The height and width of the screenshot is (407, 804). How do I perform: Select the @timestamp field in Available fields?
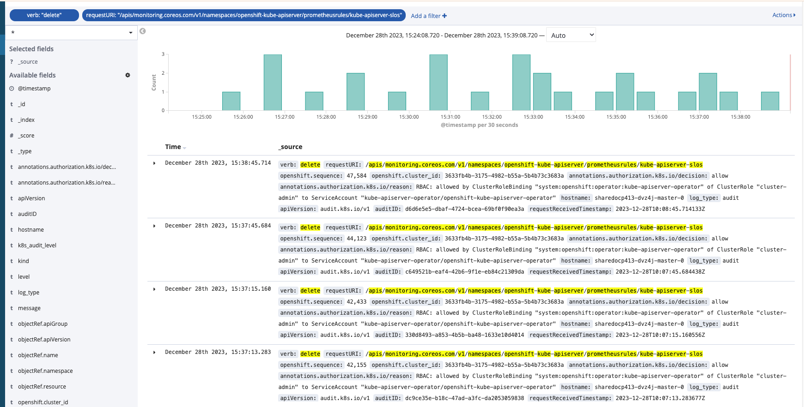34,89
